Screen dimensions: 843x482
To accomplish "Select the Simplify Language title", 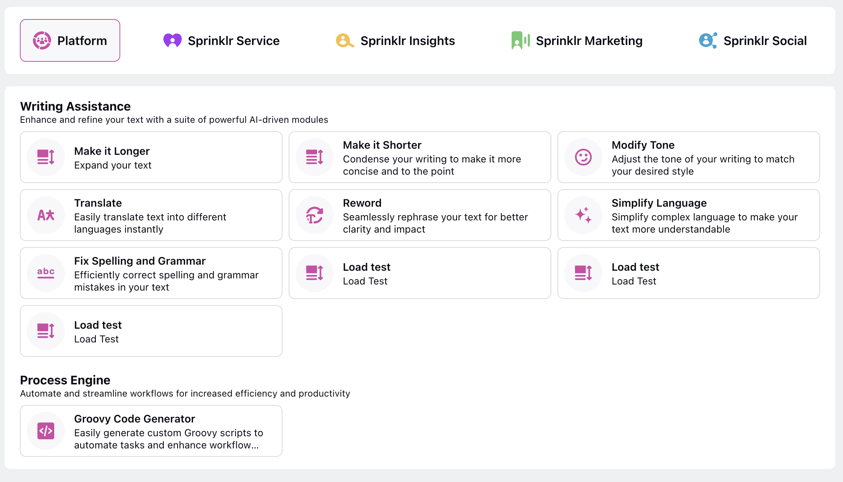I will click(x=659, y=203).
